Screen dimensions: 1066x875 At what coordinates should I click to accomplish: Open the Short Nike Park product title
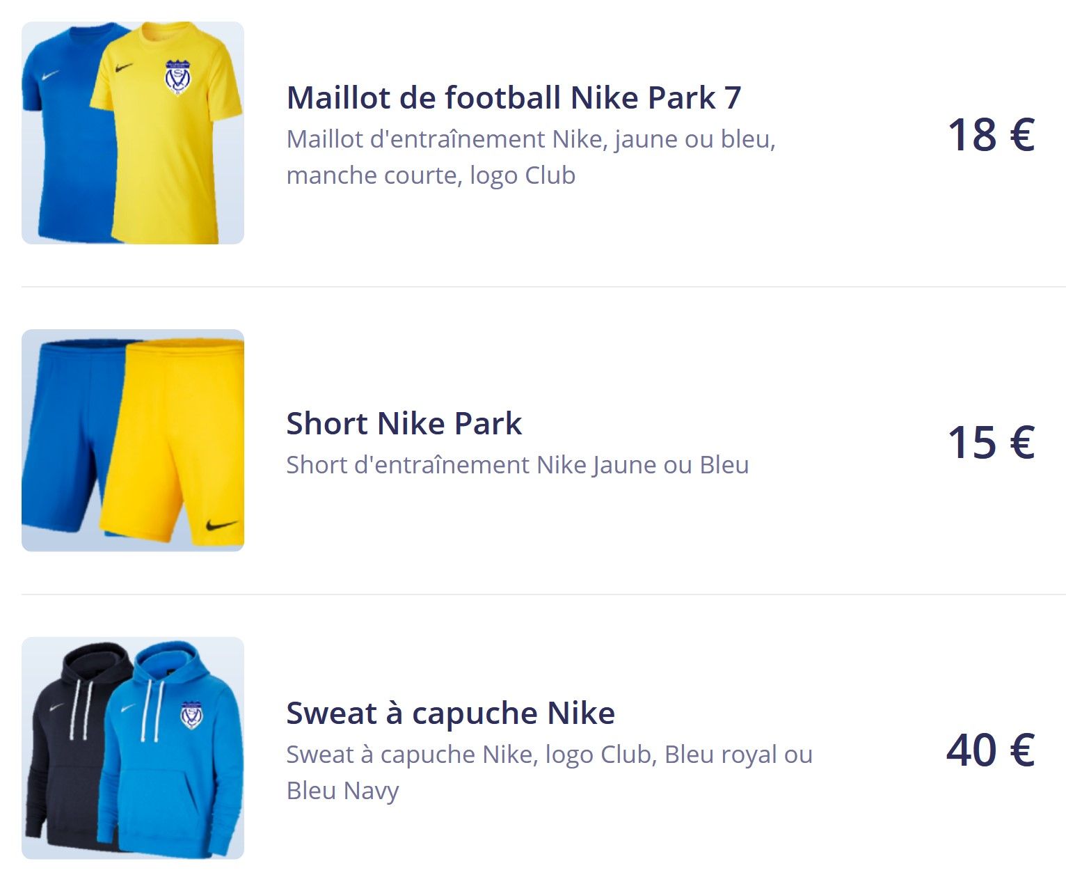pos(404,423)
